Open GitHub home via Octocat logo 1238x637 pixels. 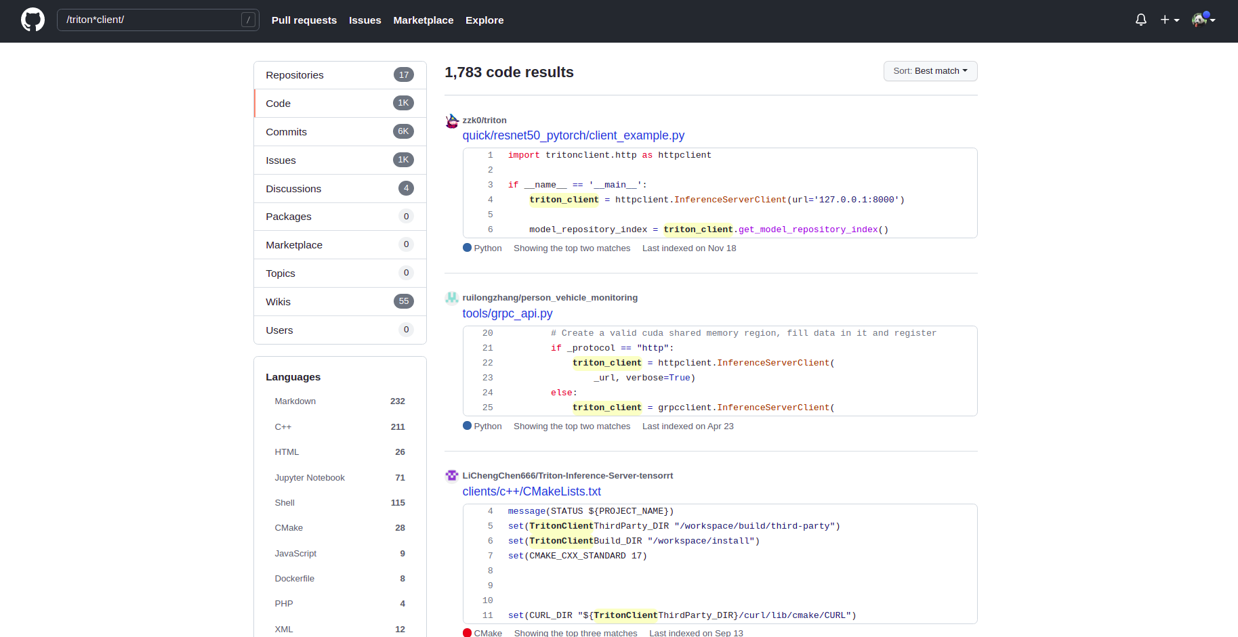pyautogui.click(x=33, y=20)
